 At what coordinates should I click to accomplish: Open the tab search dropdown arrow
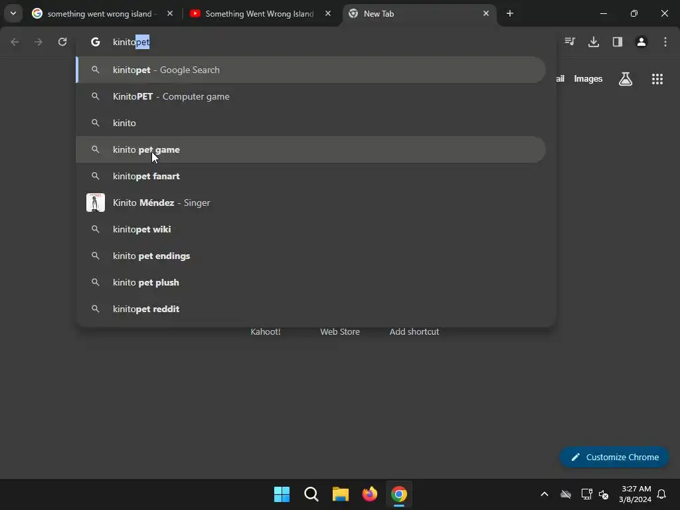point(13,13)
